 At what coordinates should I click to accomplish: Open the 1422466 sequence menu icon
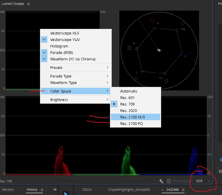[x=183, y=190]
